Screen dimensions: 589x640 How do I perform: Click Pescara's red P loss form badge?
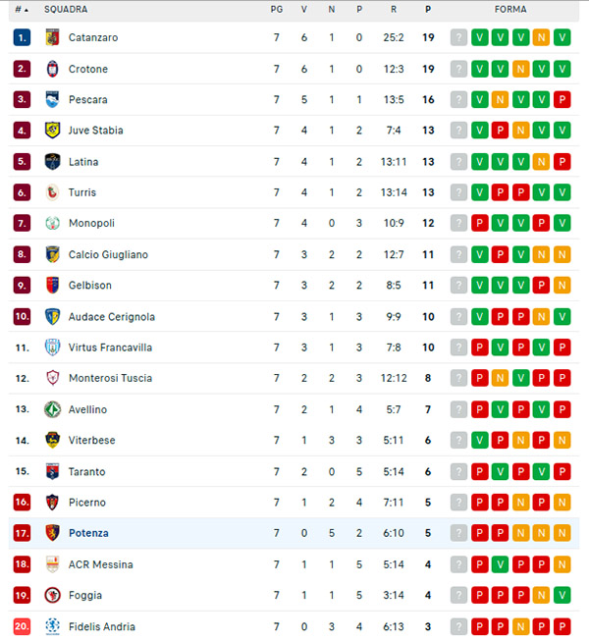(562, 99)
